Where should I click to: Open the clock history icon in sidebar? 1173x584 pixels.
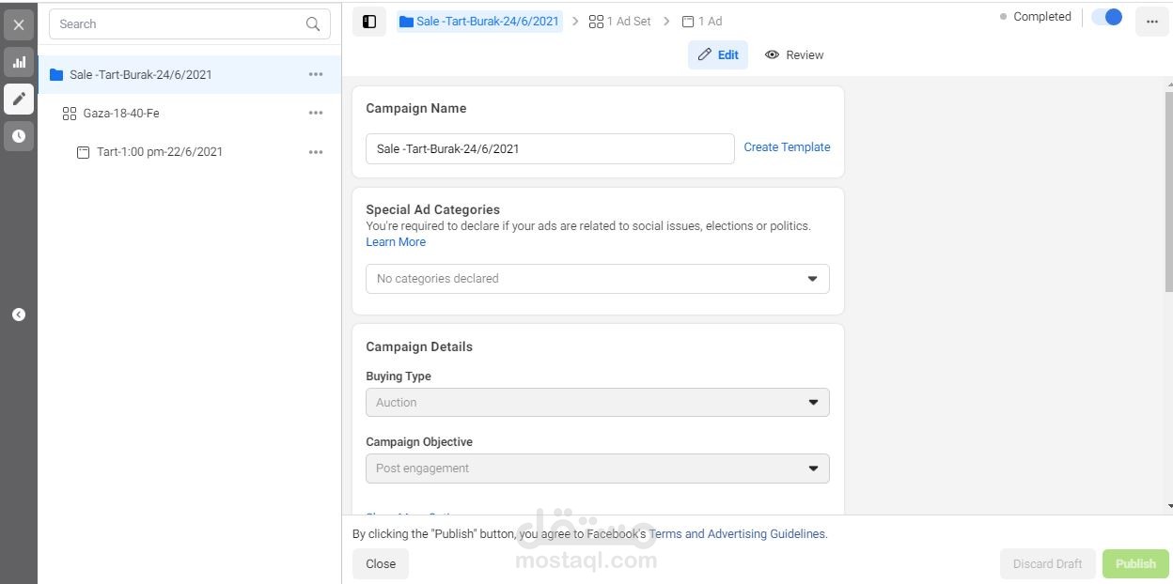[19, 136]
